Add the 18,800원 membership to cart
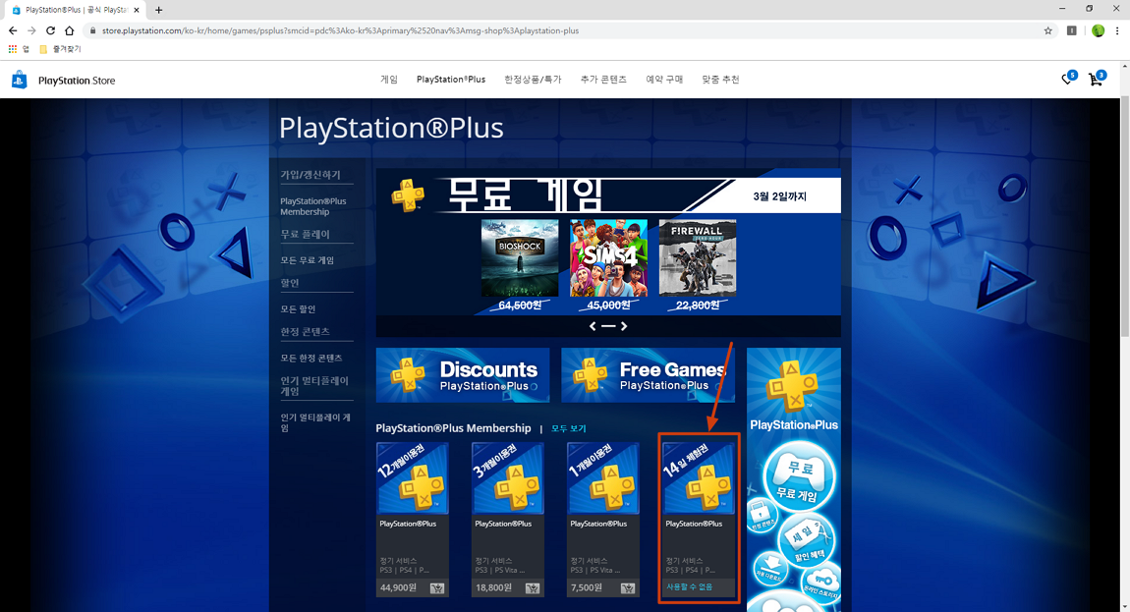This screenshot has height=612, width=1130. pos(532,588)
